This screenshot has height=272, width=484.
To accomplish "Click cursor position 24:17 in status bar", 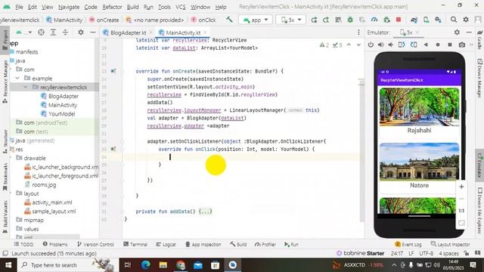I will [x=396, y=253].
